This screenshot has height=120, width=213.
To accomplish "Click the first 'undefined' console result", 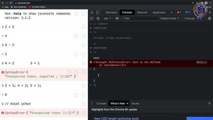I will 100,28.
